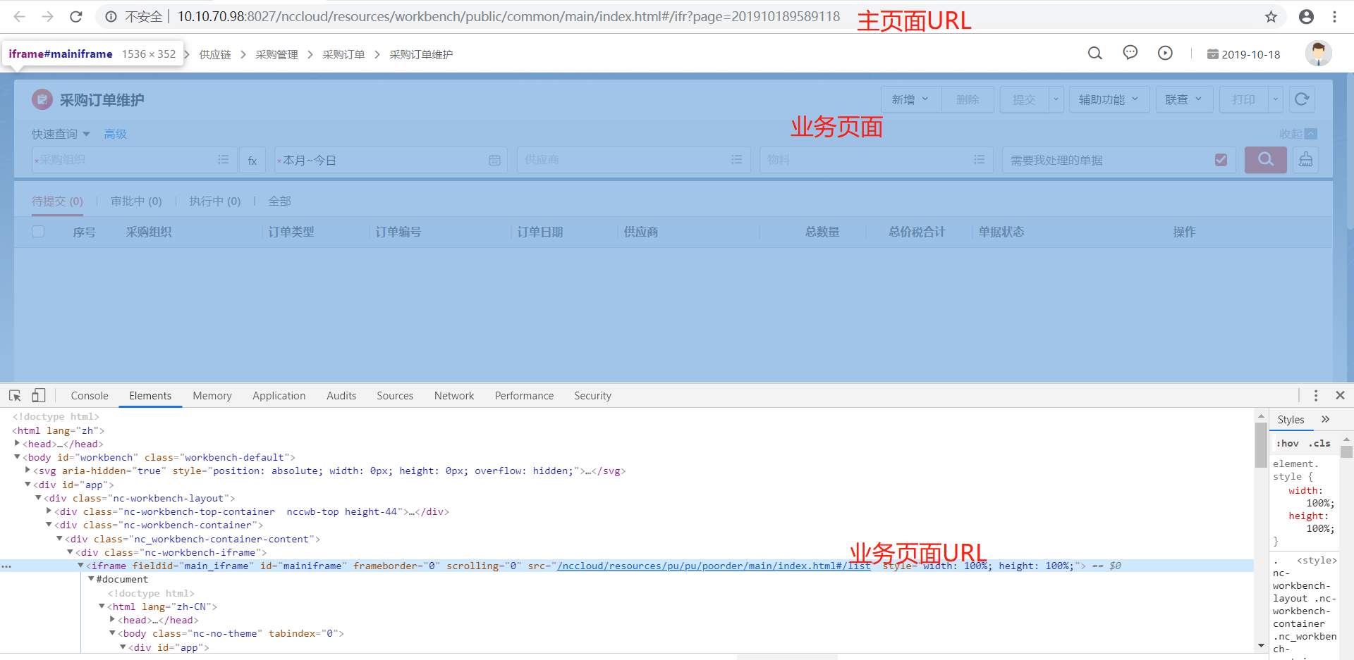Viewport: 1354px width, 660px height.
Task: Follow the iframe src poorder link
Action: (x=714, y=566)
